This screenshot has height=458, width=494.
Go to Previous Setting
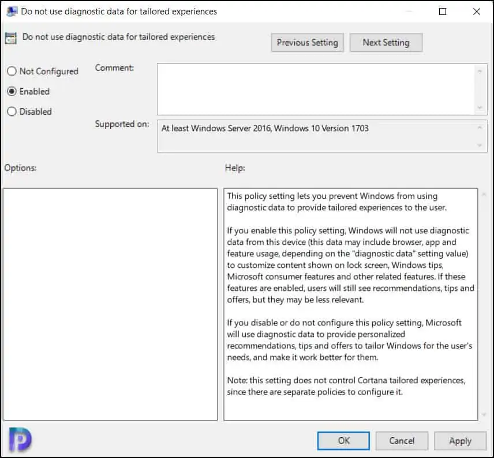tap(307, 43)
